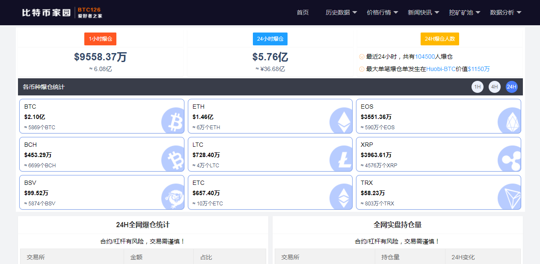Click the EOS logo icon in EOS card

510,120
